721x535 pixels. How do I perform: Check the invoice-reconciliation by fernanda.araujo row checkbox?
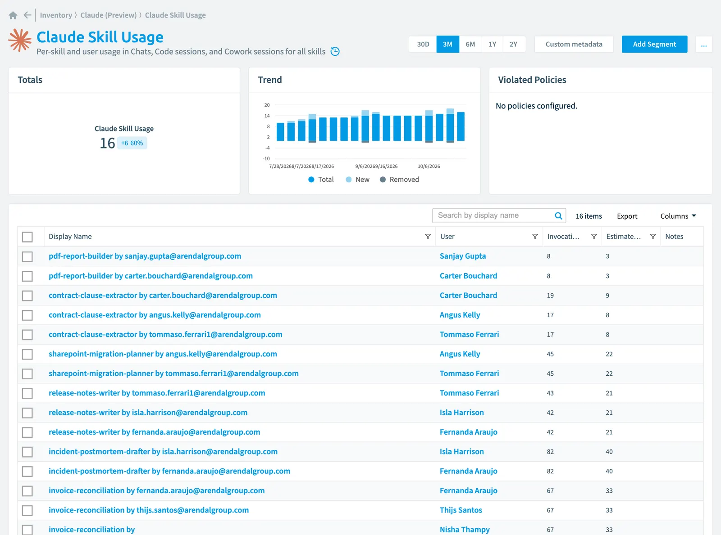(27, 491)
